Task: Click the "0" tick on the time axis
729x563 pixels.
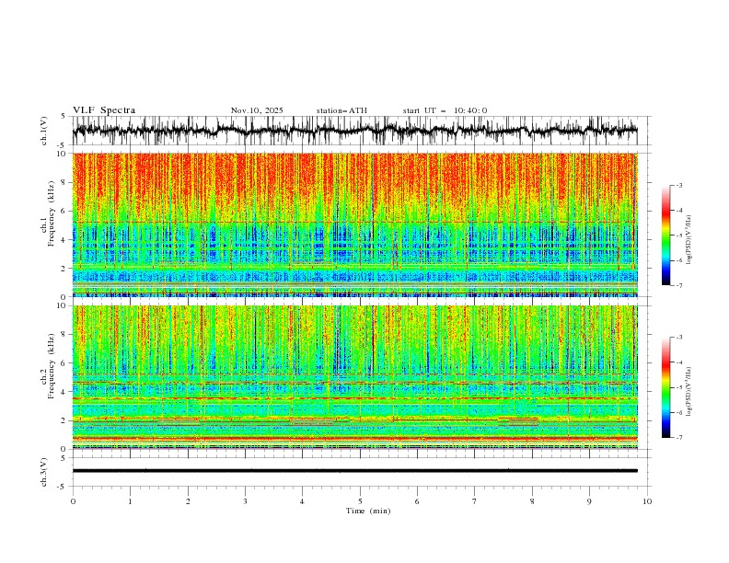Action: coord(73,501)
